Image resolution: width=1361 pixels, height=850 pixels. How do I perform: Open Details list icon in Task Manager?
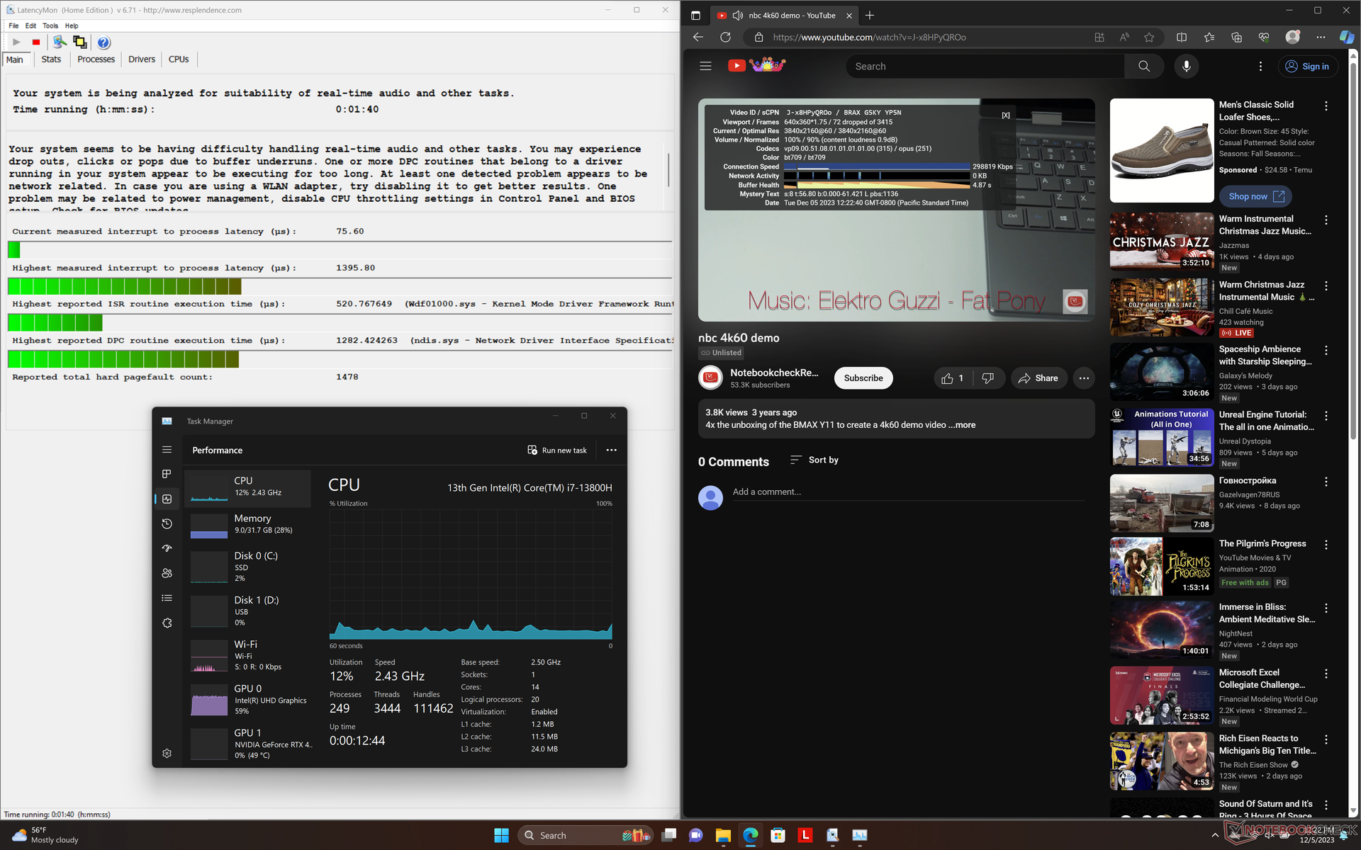167,598
